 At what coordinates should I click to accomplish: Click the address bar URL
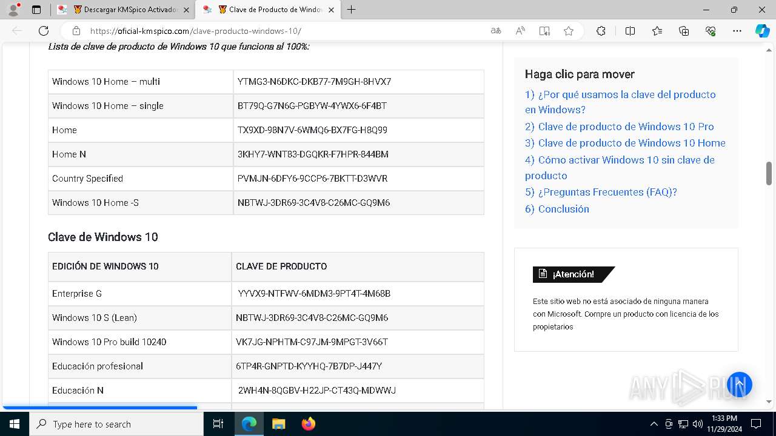(195, 31)
